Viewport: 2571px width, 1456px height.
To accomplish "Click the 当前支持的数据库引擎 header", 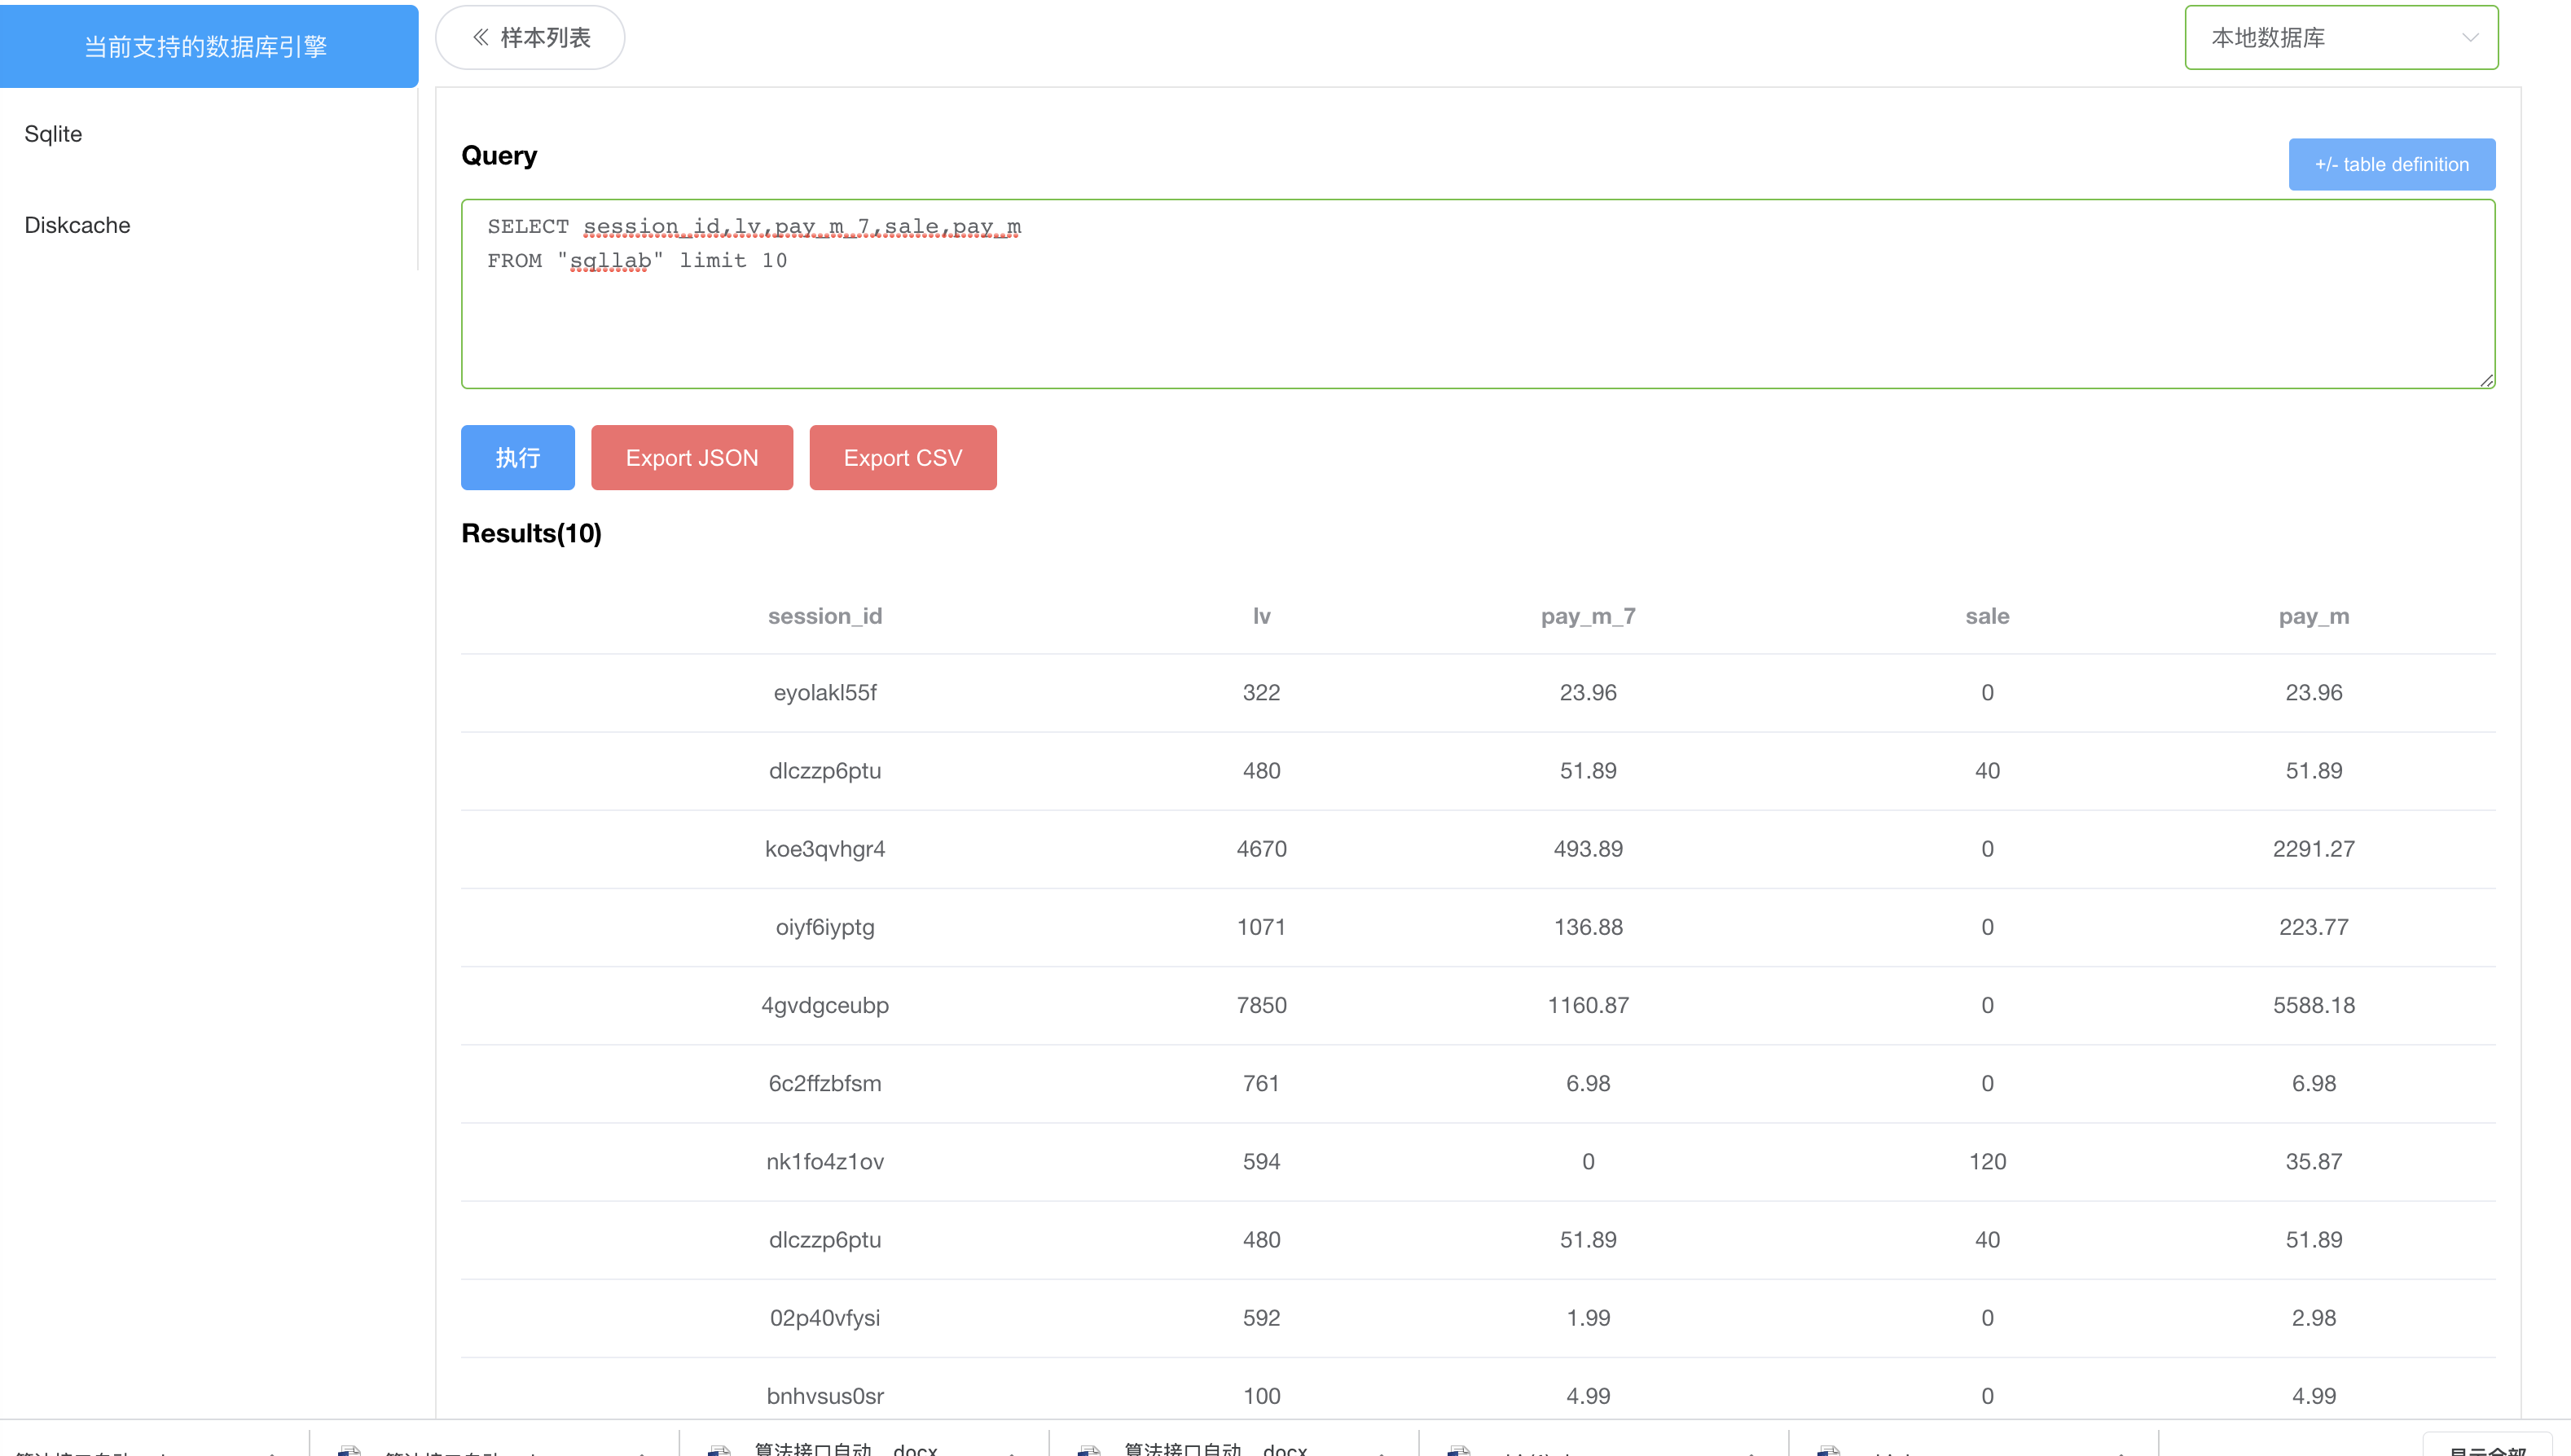I will coord(207,47).
